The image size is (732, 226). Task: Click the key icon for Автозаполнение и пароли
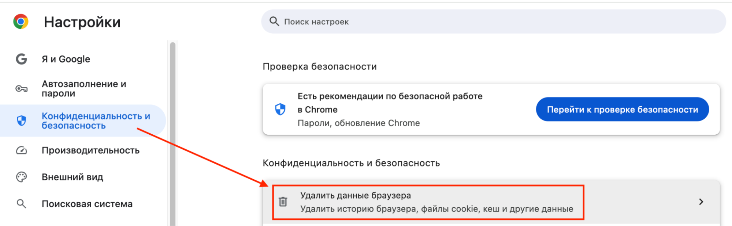[21, 89]
